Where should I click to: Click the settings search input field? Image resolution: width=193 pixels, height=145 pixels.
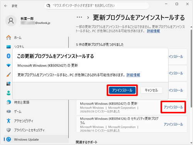(96, 6)
